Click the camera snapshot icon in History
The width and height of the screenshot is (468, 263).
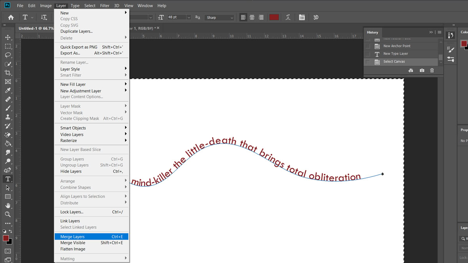pos(422,71)
